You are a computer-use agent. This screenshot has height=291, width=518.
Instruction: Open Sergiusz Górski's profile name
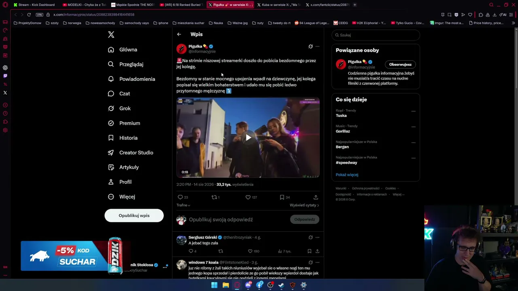202,237
